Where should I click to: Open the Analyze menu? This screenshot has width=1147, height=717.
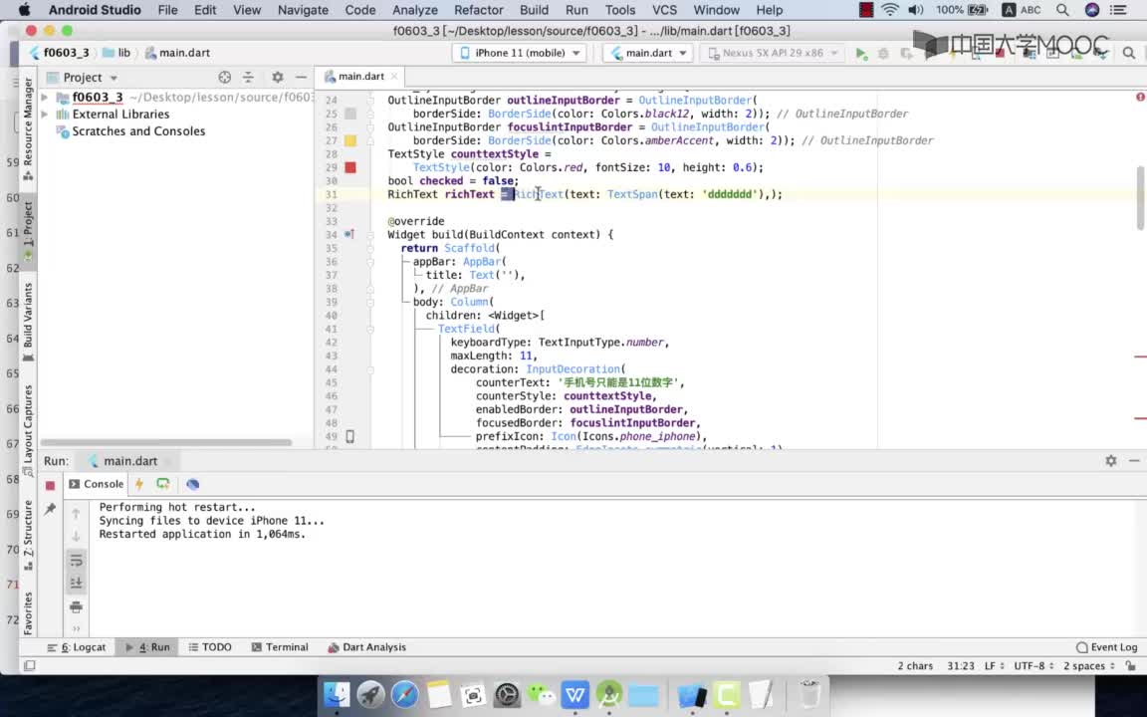pos(415,10)
